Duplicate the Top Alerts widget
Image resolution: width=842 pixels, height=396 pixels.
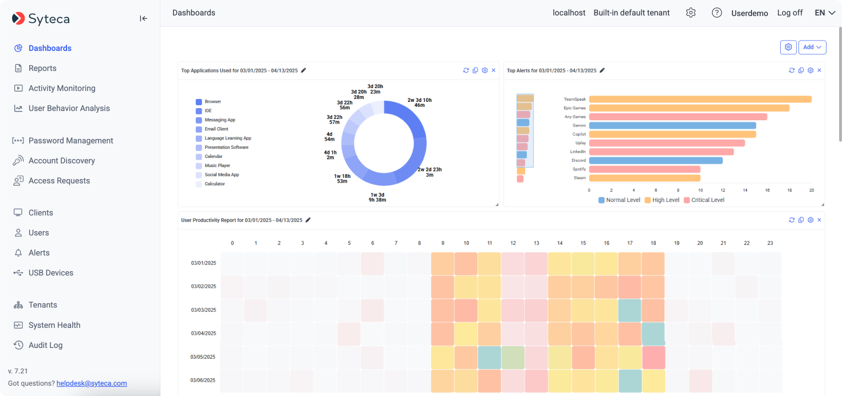pos(801,70)
